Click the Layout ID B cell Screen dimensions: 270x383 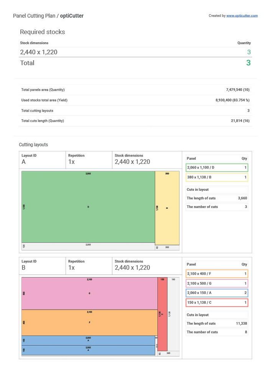[x=42, y=265]
